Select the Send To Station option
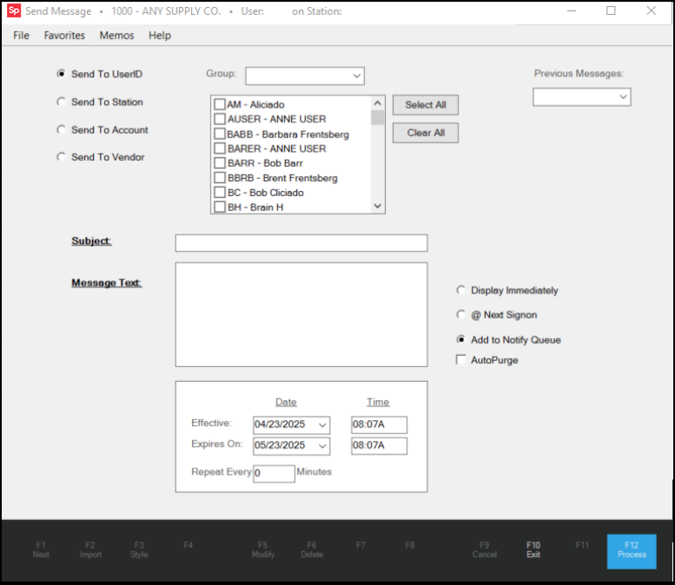675x585 pixels. pos(61,102)
